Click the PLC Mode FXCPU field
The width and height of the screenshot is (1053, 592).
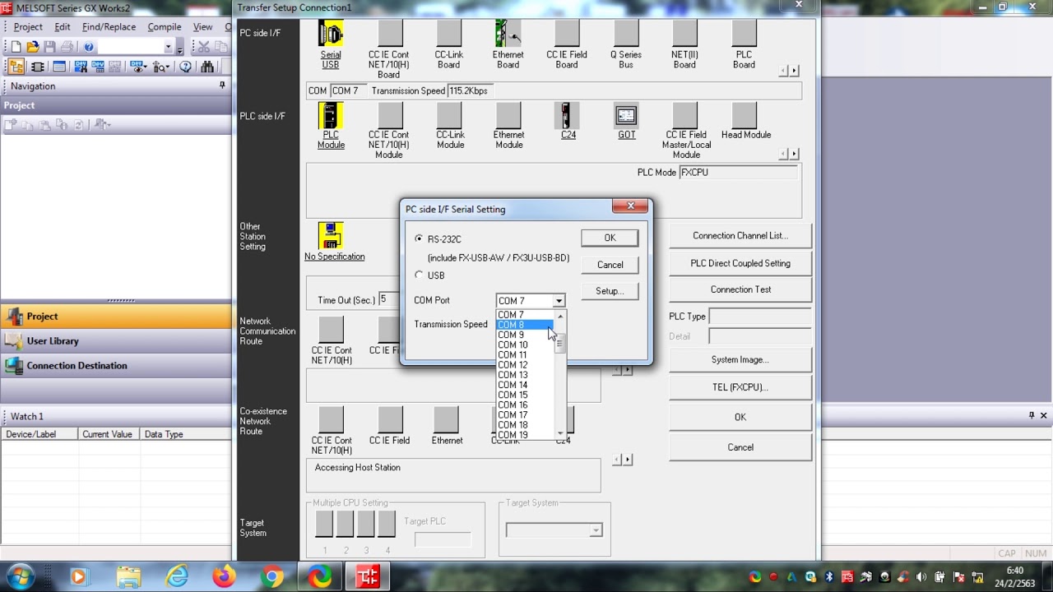click(738, 173)
